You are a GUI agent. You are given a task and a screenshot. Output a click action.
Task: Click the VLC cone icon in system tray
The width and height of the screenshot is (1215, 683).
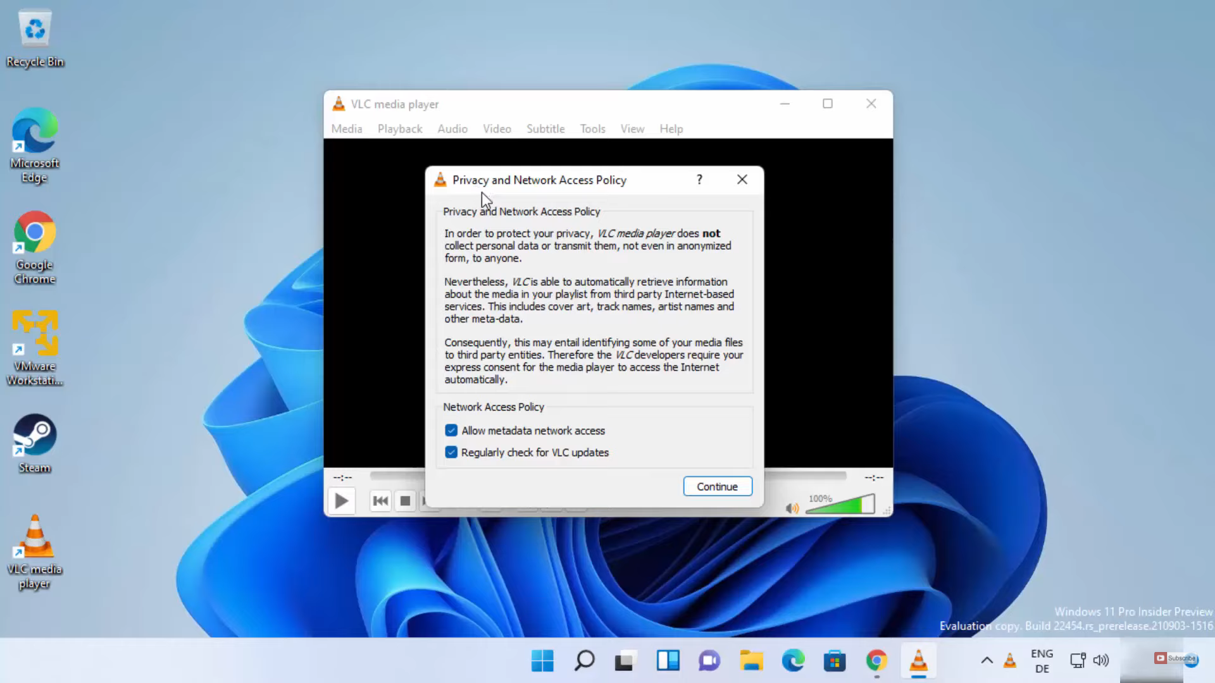click(x=1010, y=661)
